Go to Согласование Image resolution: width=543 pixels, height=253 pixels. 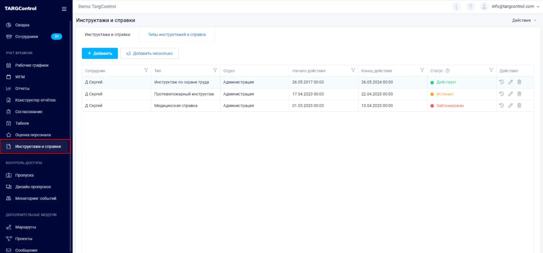click(35, 112)
